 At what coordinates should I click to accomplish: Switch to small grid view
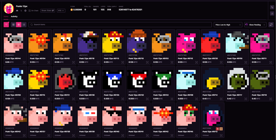point(19,25)
